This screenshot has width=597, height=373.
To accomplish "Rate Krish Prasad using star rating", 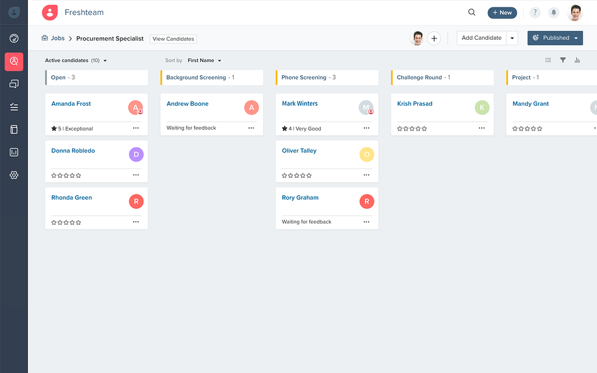I will [x=412, y=129].
